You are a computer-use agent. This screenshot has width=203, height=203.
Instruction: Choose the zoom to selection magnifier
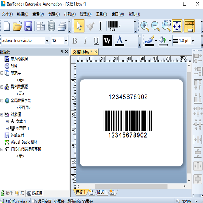pyautogui.click(x=166, y=26)
